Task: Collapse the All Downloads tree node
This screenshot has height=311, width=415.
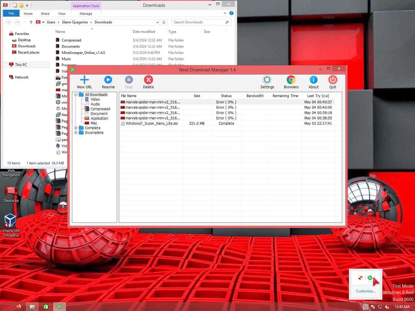Action: tap(76, 95)
